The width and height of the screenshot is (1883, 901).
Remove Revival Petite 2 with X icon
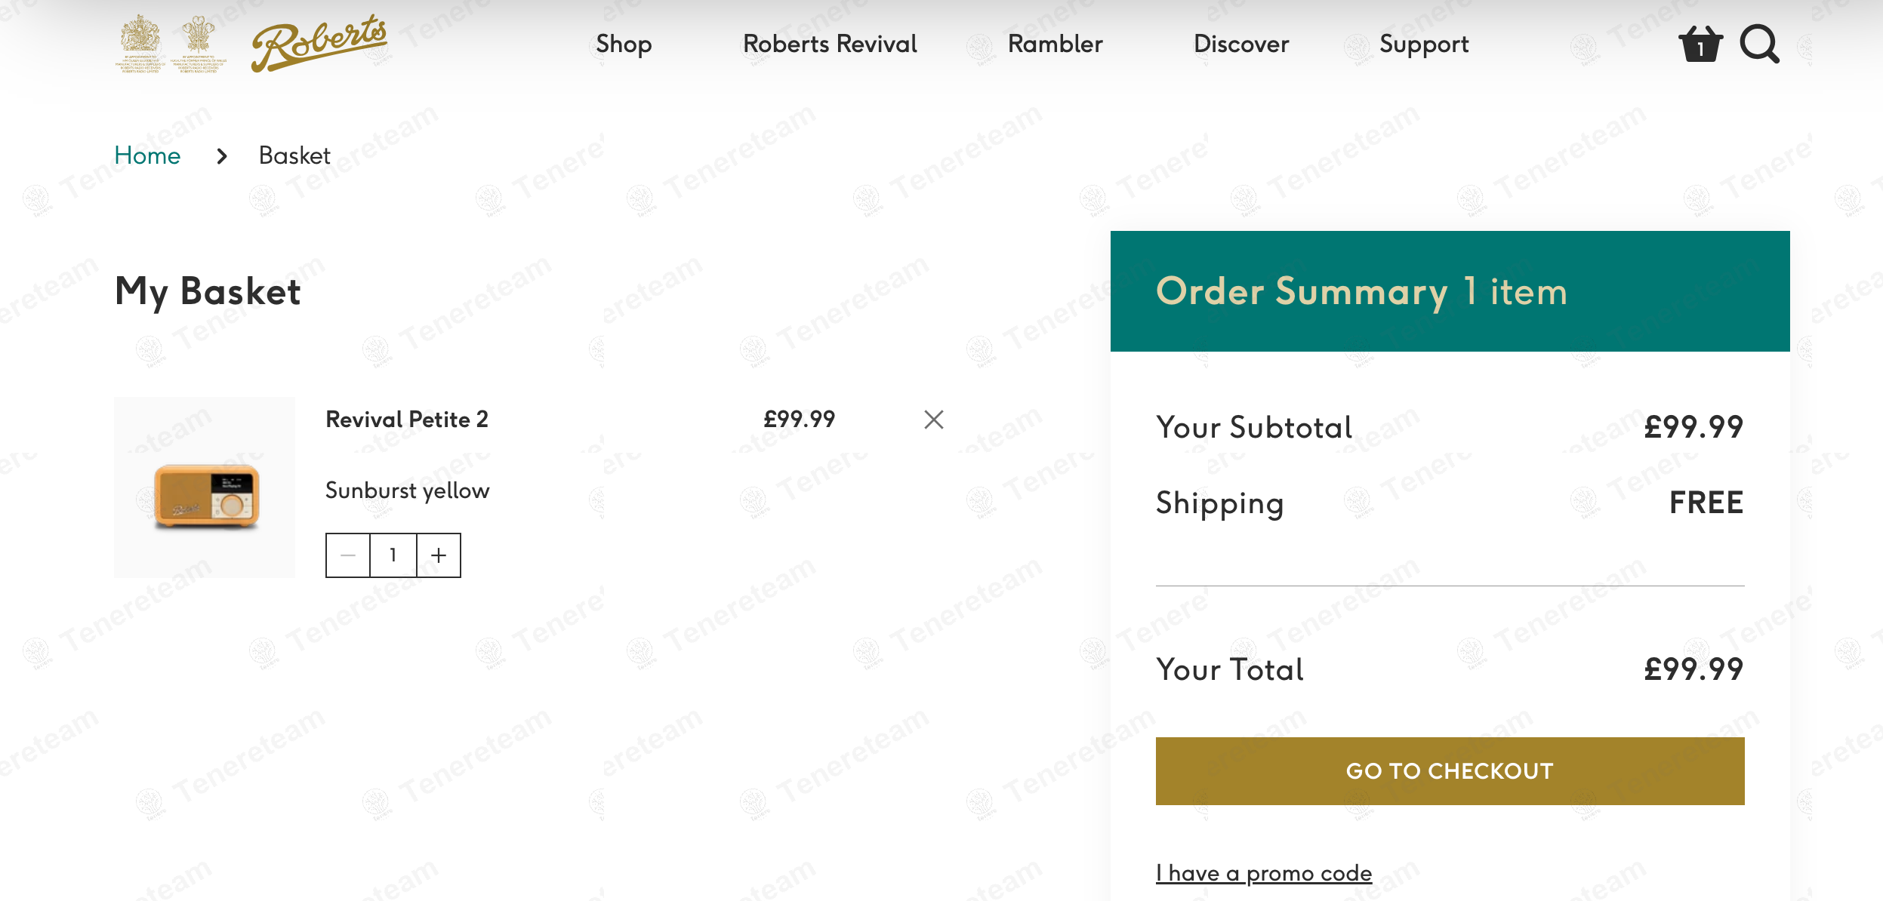click(x=934, y=420)
